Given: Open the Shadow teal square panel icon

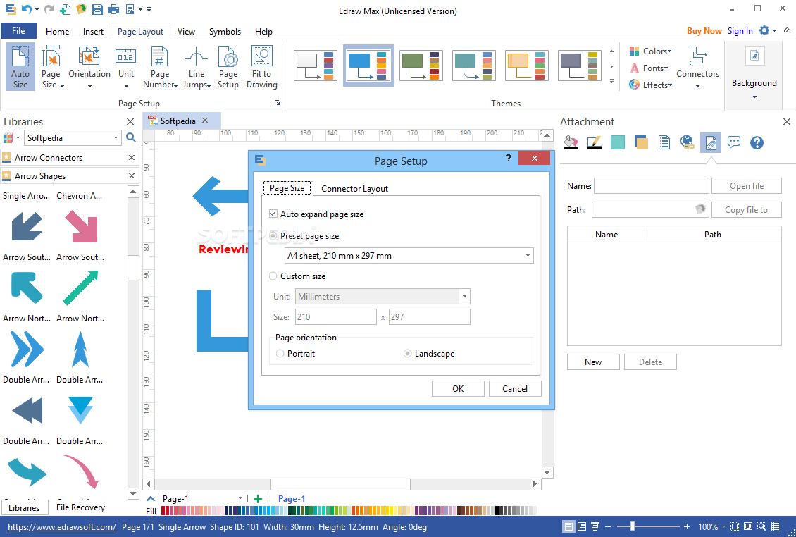Looking at the screenshot, I should pyautogui.click(x=617, y=142).
